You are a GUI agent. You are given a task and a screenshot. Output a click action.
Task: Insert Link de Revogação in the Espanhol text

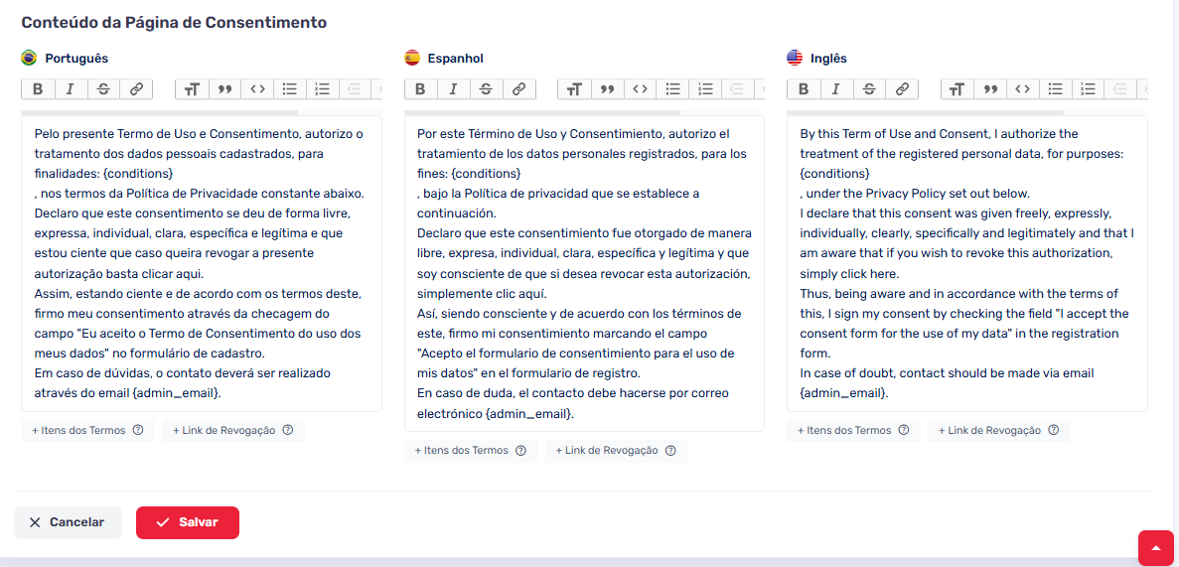[615, 450]
